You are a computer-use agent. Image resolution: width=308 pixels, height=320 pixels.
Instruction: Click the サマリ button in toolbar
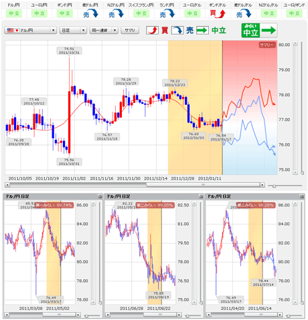click(130, 30)
